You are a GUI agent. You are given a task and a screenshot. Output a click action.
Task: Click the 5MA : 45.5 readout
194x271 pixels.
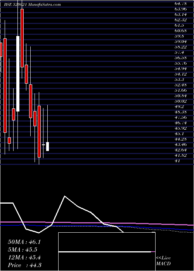23,250
